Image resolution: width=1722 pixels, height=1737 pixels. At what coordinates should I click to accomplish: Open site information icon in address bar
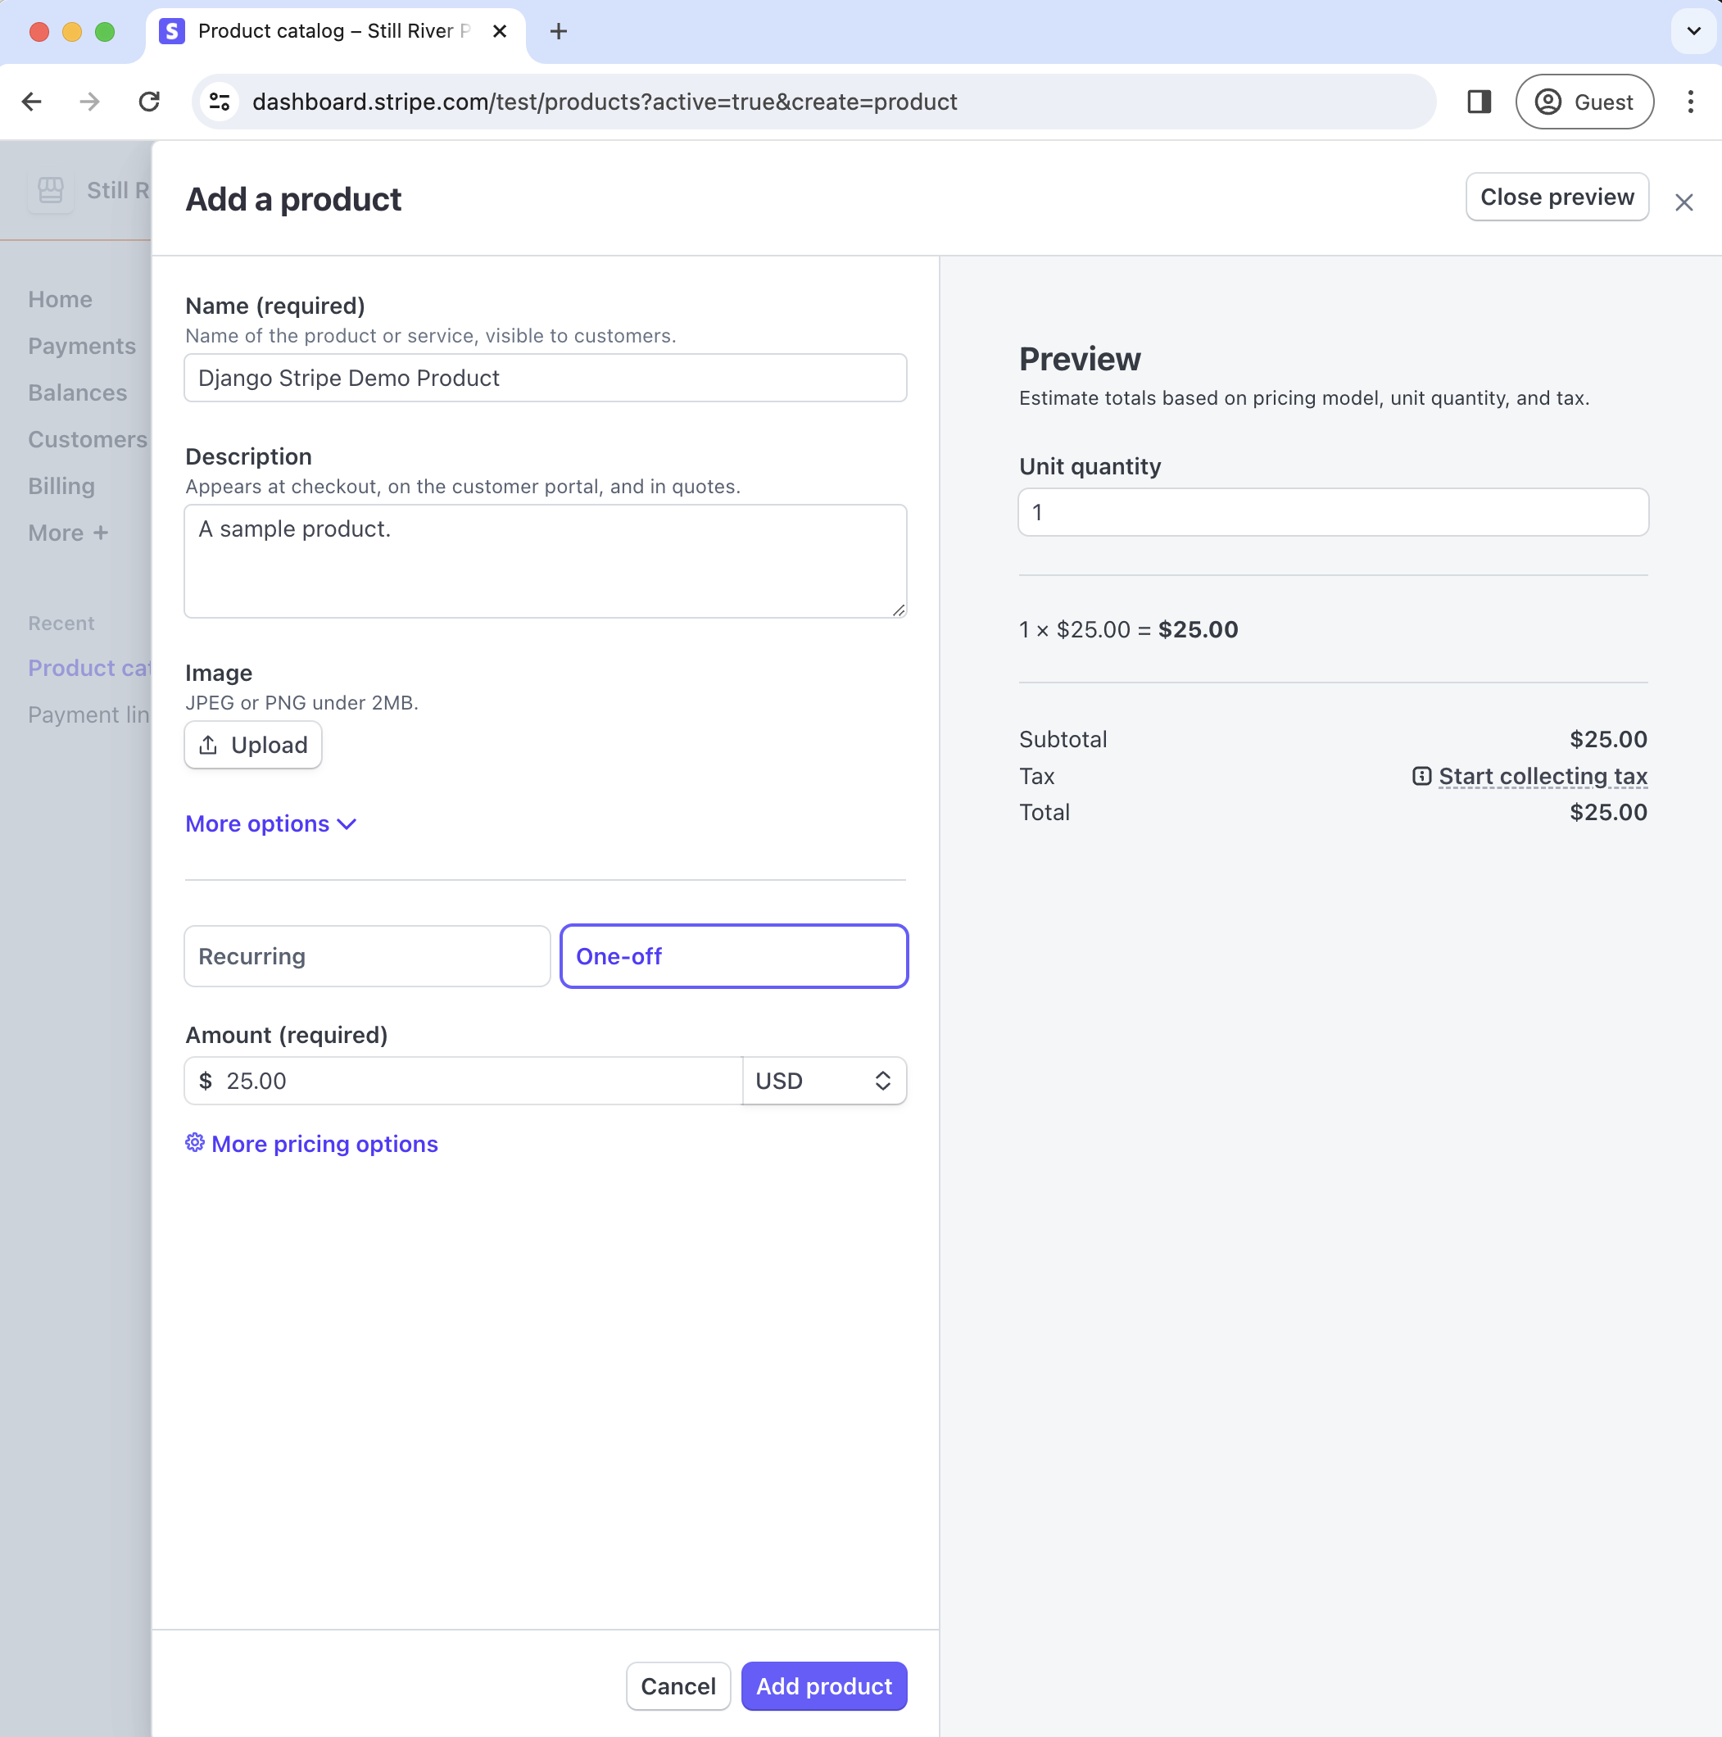click(220, 102)
